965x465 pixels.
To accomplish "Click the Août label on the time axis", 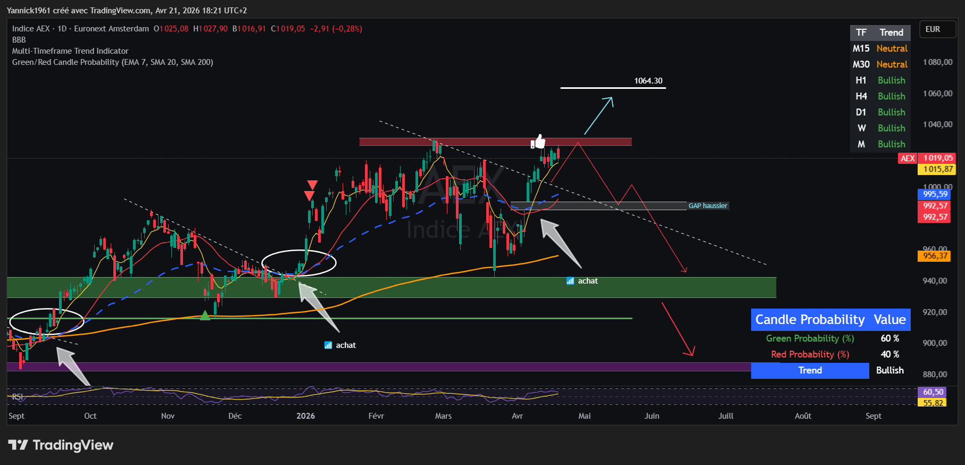I will pyautogui.click(x=803, y=416).
